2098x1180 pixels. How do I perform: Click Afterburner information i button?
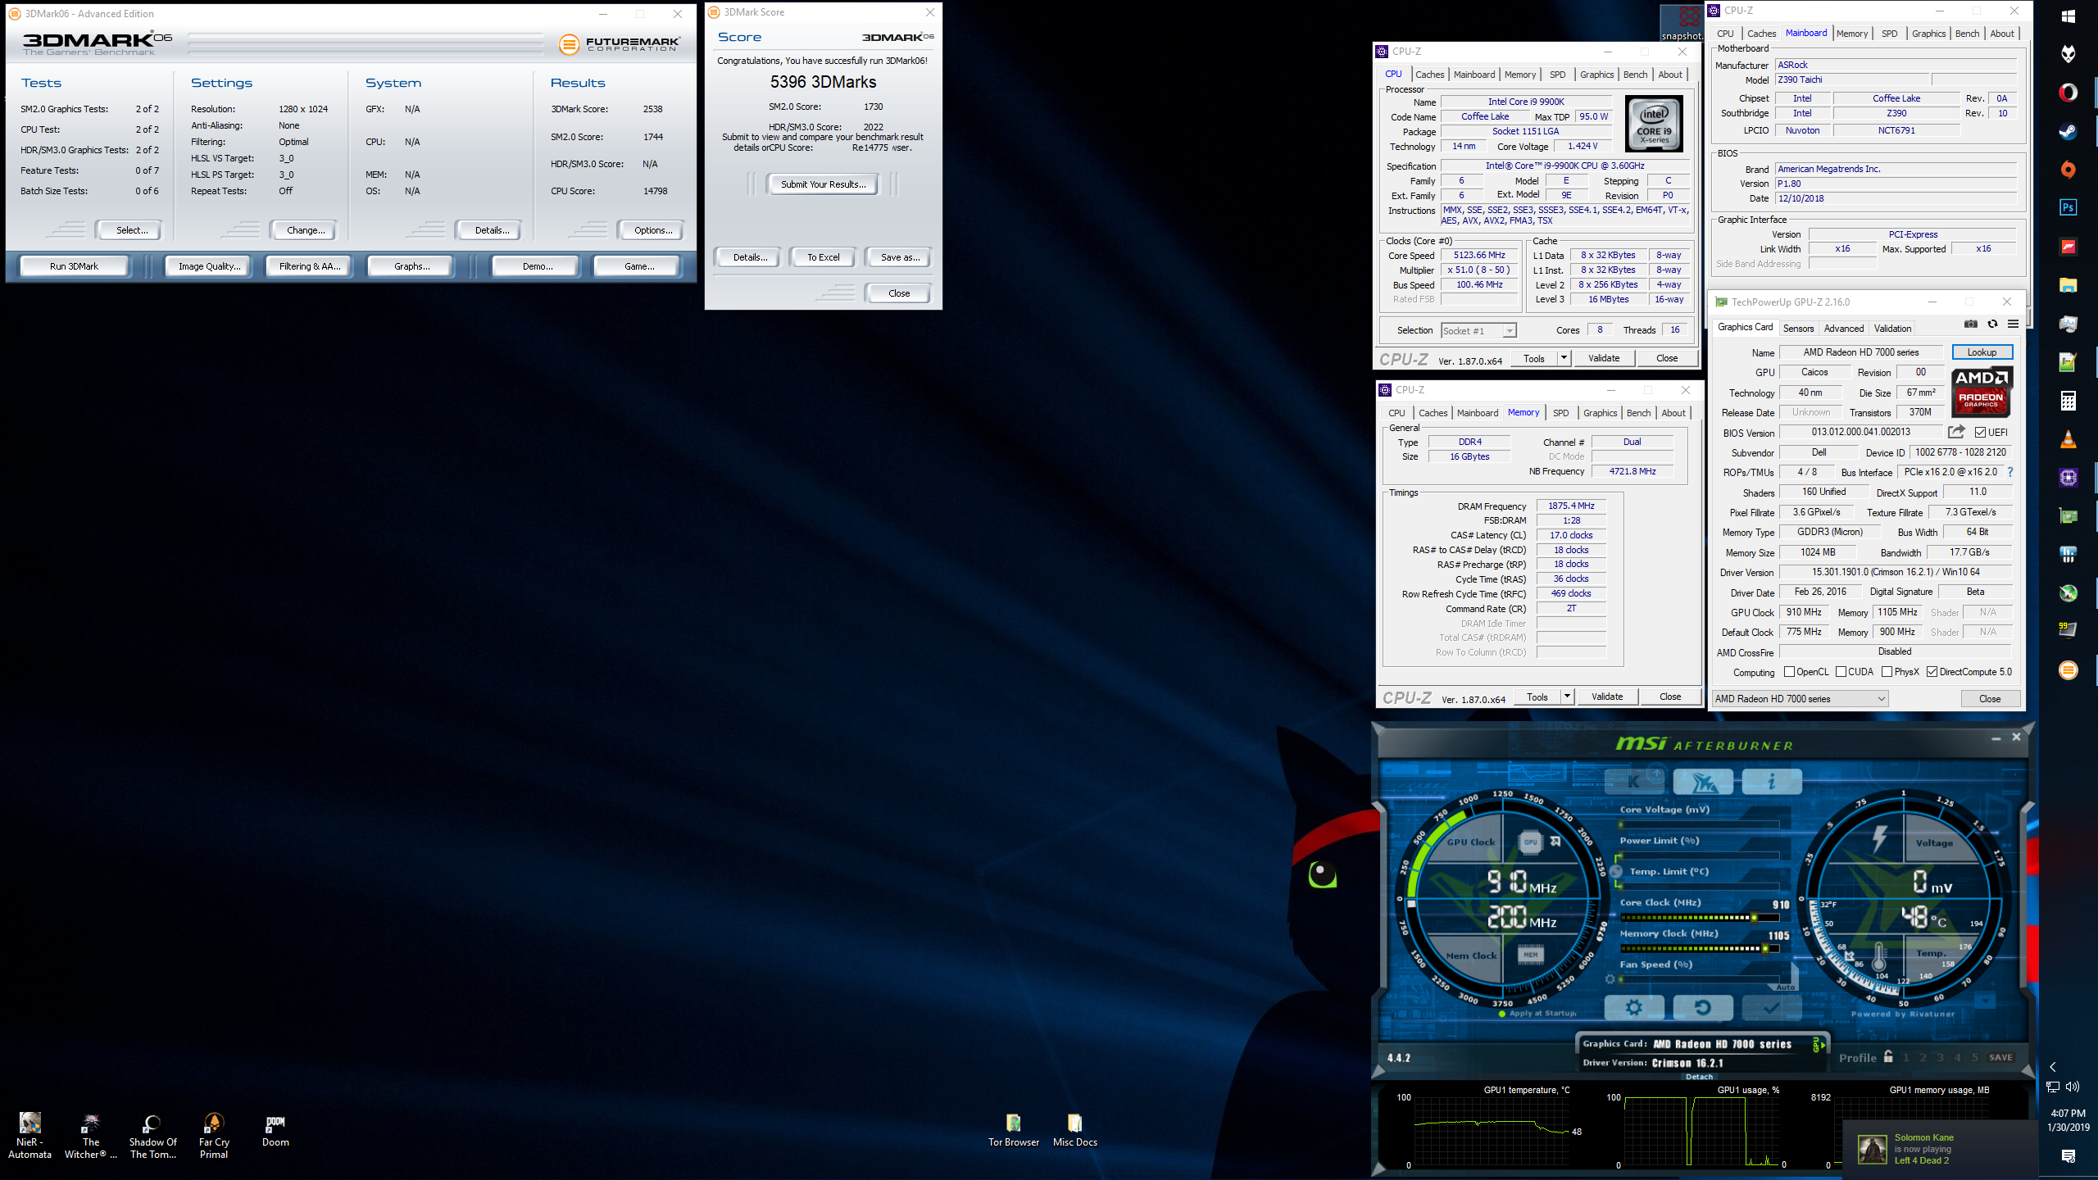(x=1772, y=781)
